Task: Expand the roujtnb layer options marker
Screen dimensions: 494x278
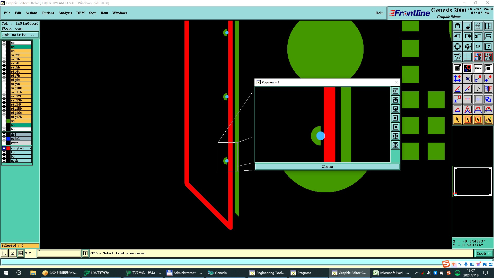Action: tap(30, 148)
